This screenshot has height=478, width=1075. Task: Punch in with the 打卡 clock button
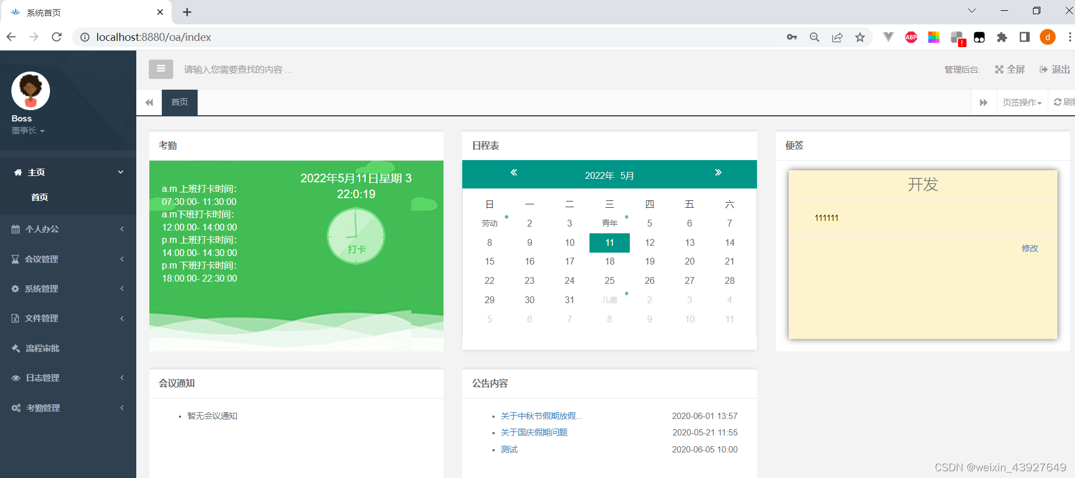click(x=356, y=236)
